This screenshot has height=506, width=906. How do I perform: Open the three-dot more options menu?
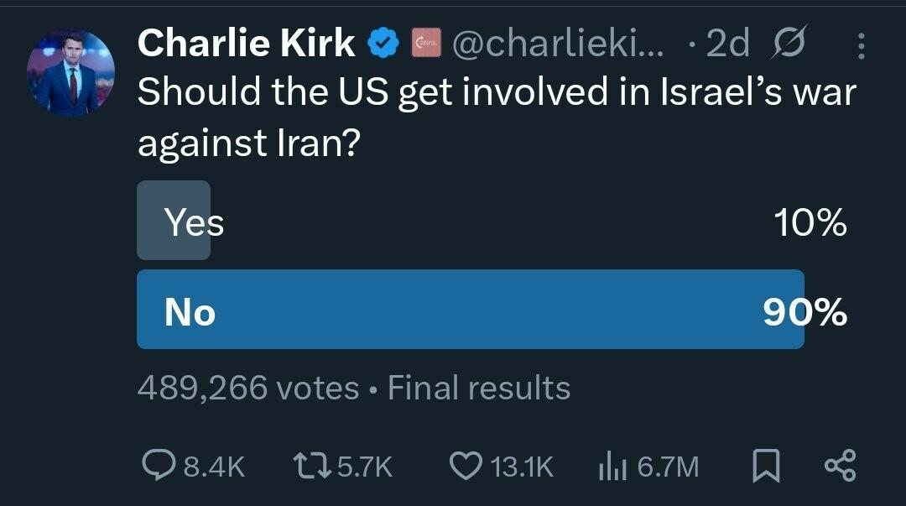tap(861, 45)
